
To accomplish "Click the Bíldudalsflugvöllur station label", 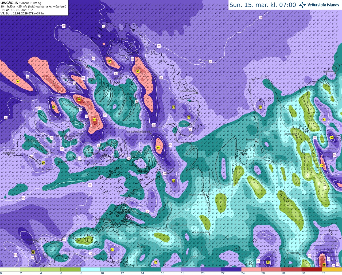I will click(66, 136).
